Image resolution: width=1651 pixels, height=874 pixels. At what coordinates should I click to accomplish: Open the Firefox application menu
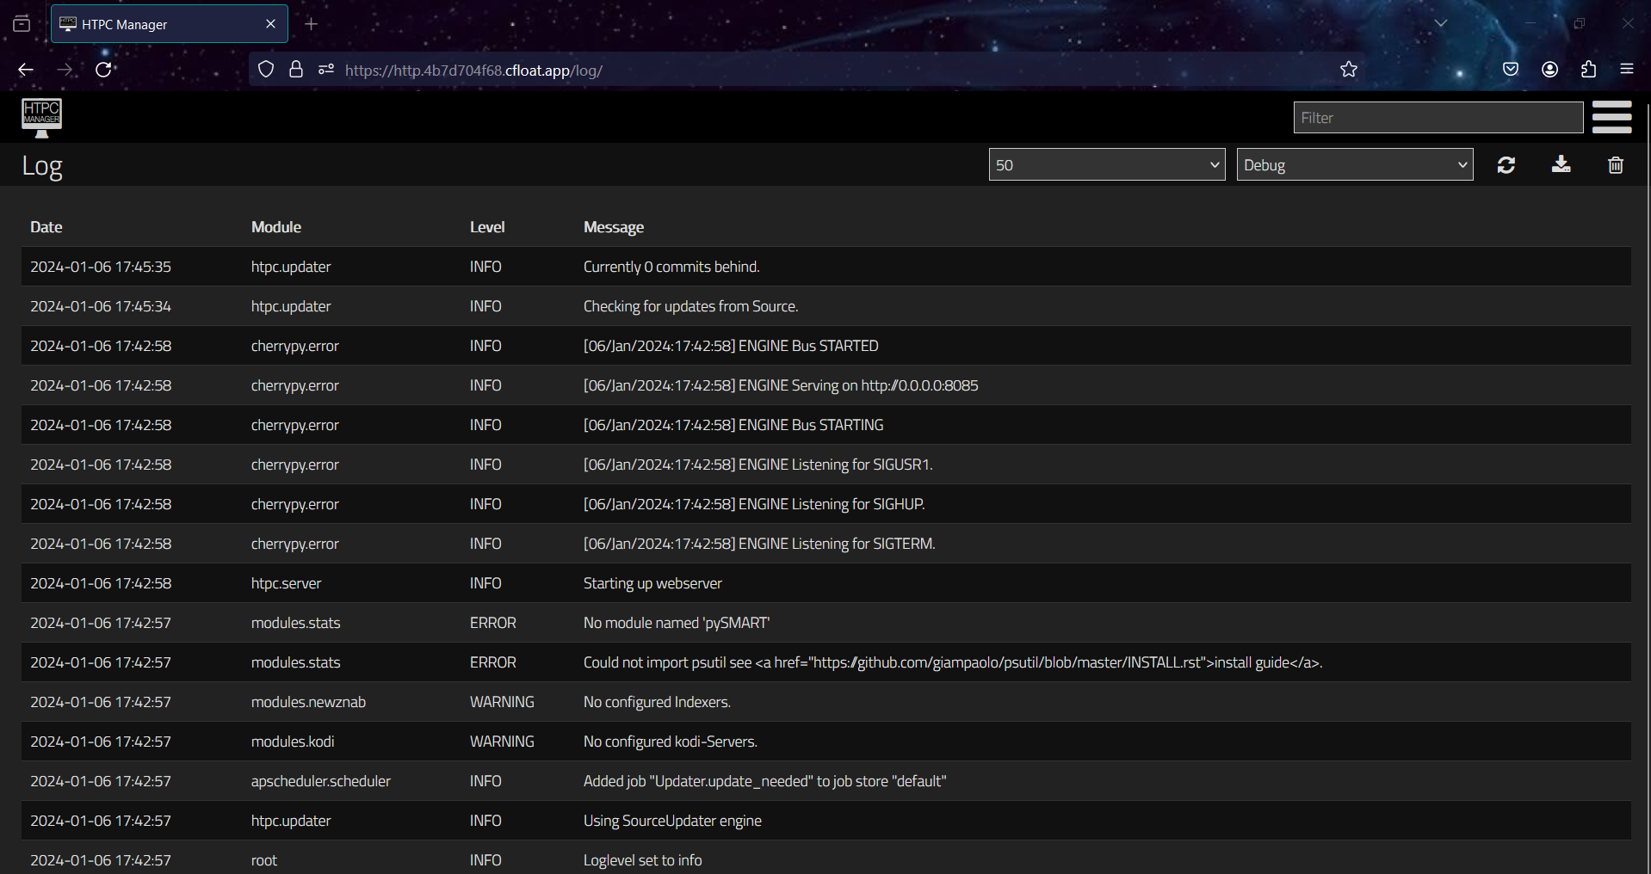[1626, 70]
